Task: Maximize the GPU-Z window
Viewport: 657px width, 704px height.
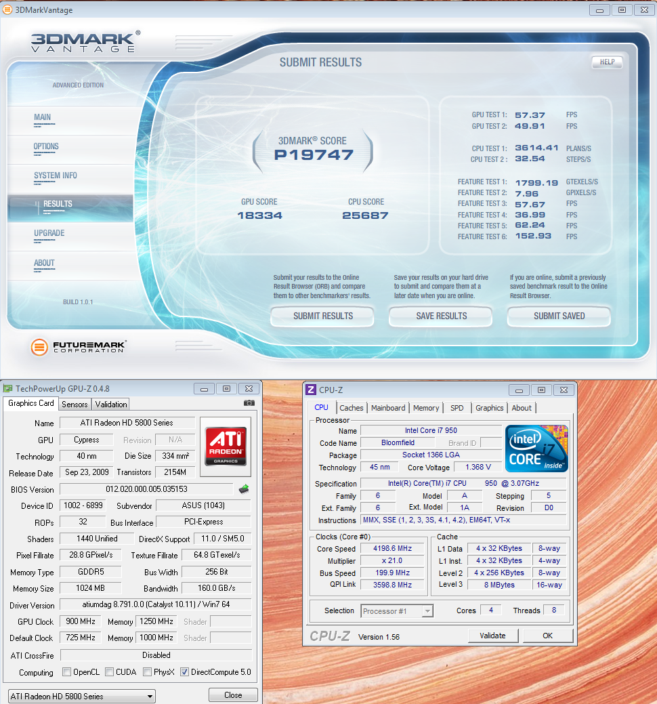Action: click(x=227, y=389)
